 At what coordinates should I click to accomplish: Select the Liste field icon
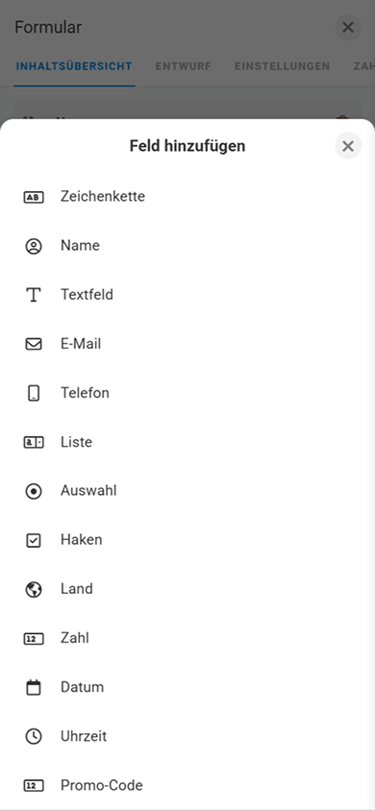tap(34, 442)
